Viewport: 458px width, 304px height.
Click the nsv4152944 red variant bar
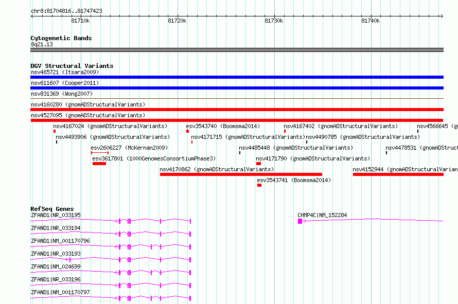398,174
